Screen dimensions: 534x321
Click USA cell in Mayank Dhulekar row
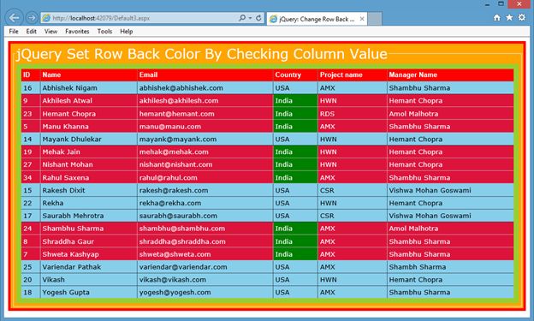(x=295, y=139)
